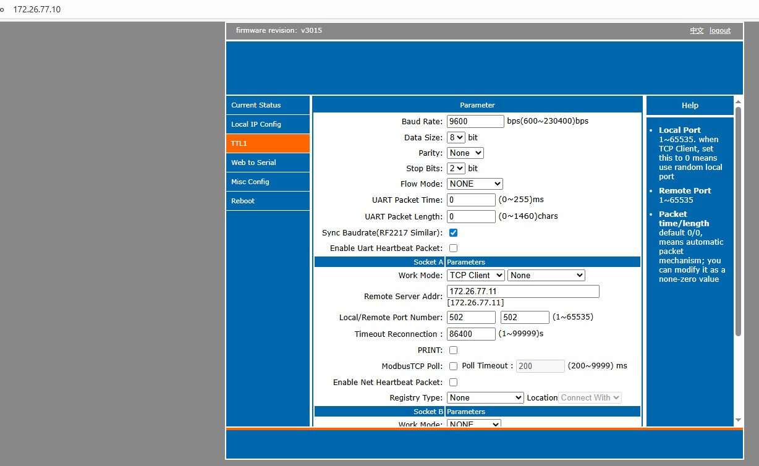Image resolution: width=759 pixels, height=466 pixels.
Task: Open the Registry Type dropdown
Action: (x=485, y=398)
